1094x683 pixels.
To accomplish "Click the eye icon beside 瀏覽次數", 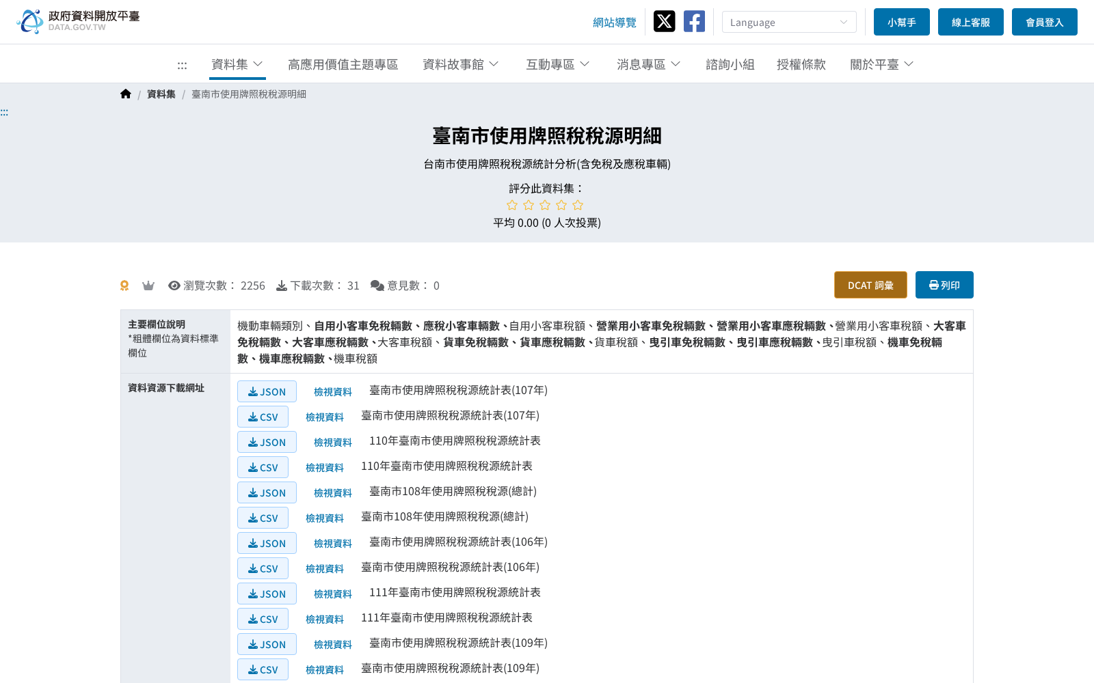I will click(174, 285).
